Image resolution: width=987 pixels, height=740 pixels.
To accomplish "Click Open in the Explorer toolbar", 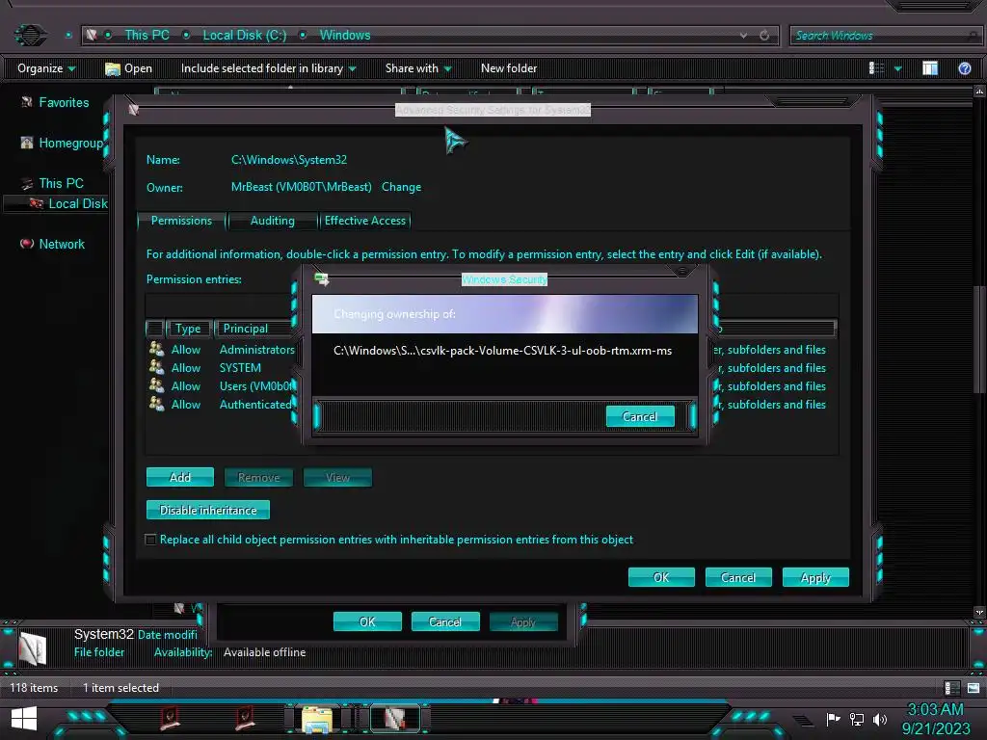I will [x=128, y=68].
